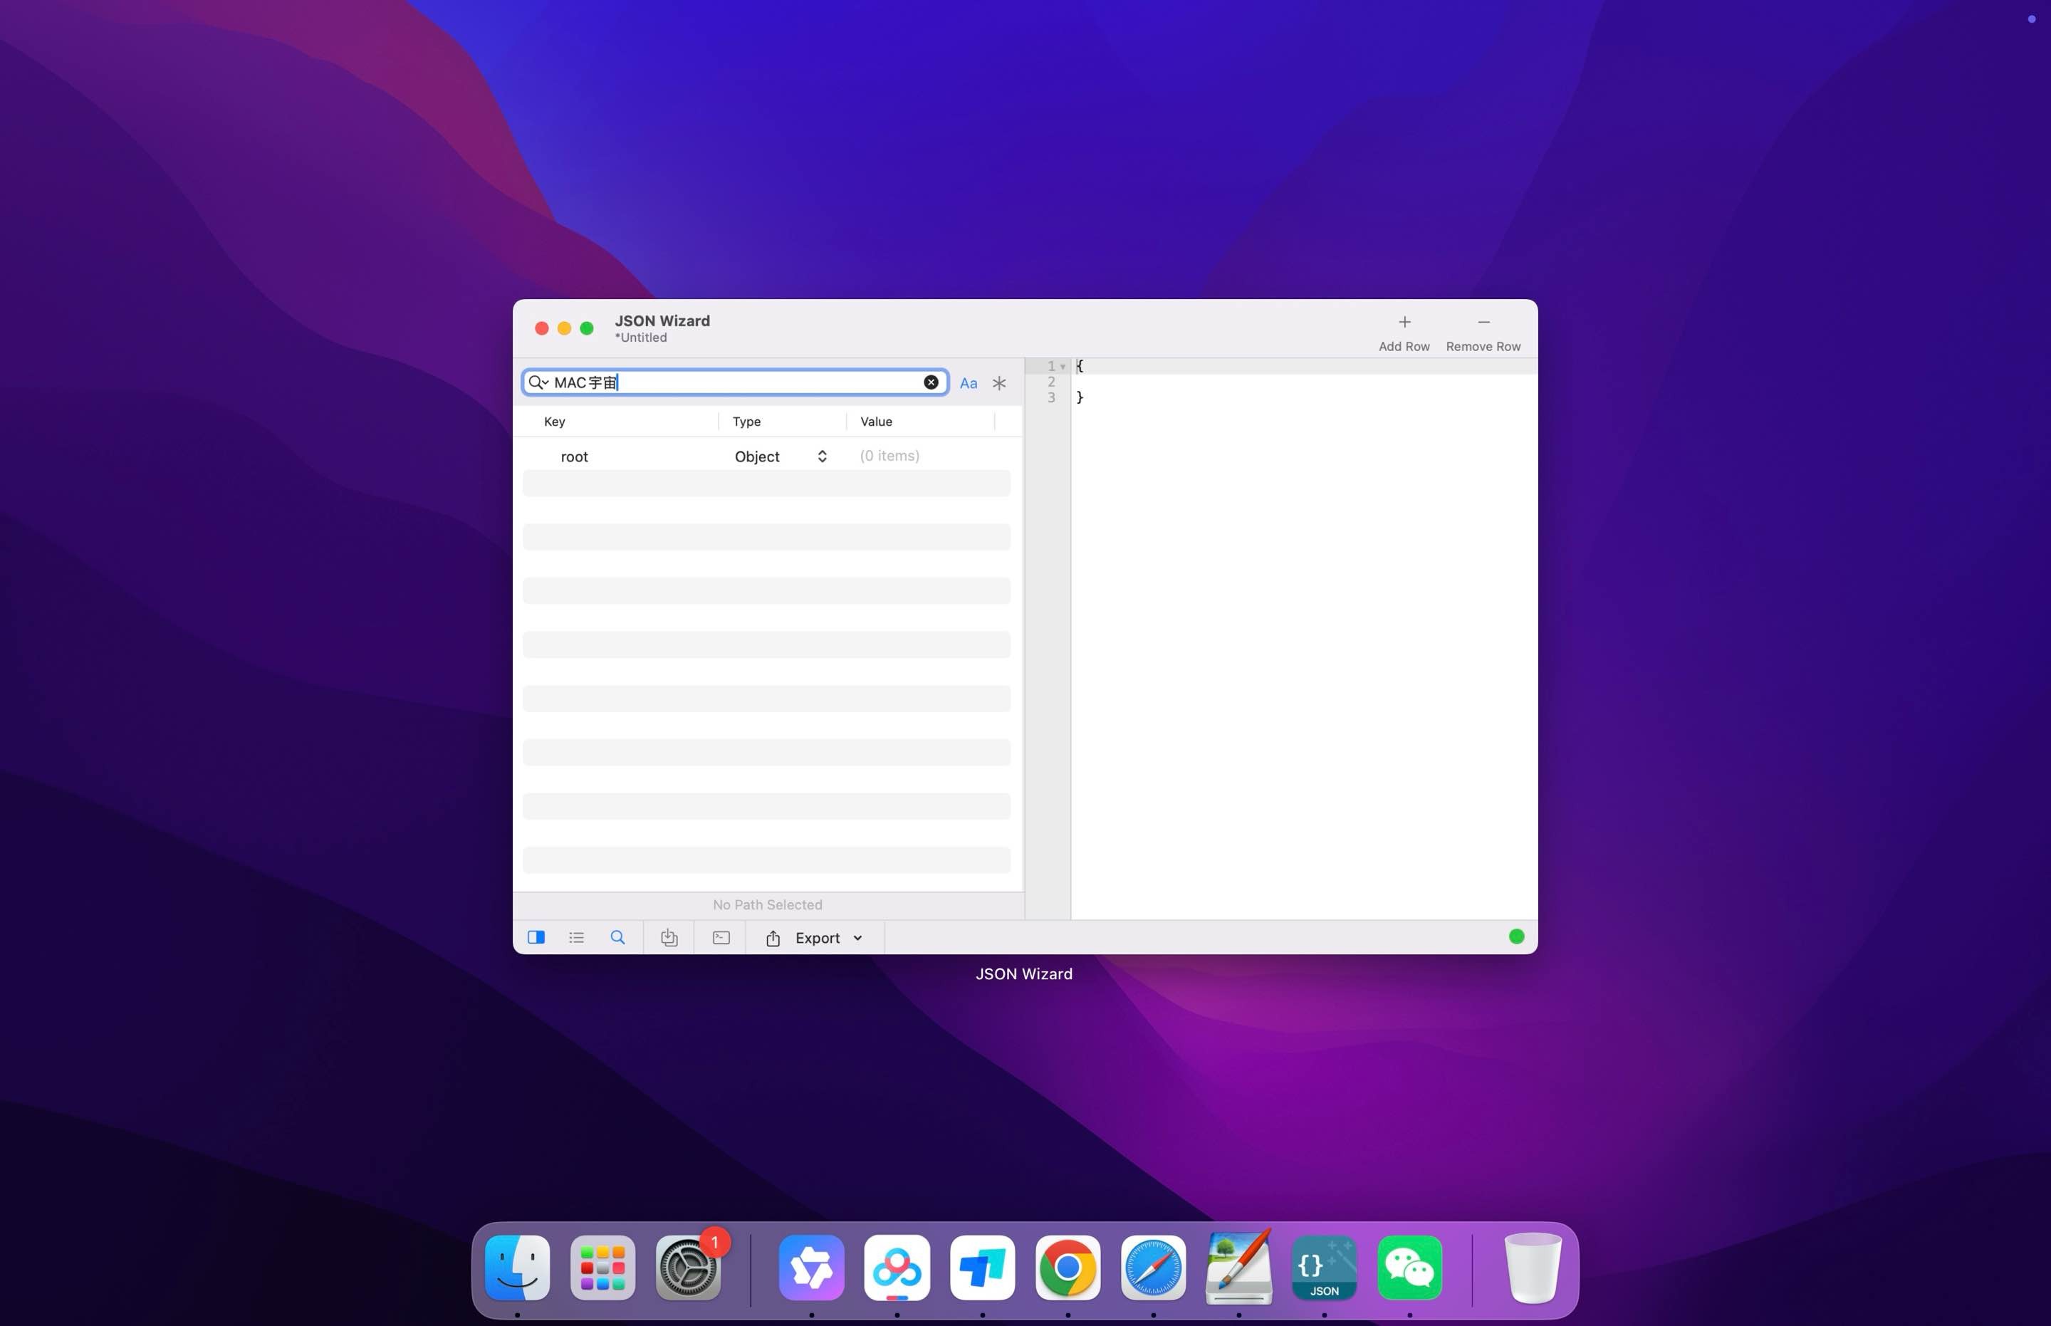2051x1326 pixels.
Task: Clear the search field with the X icon
Action: [931, 382]
